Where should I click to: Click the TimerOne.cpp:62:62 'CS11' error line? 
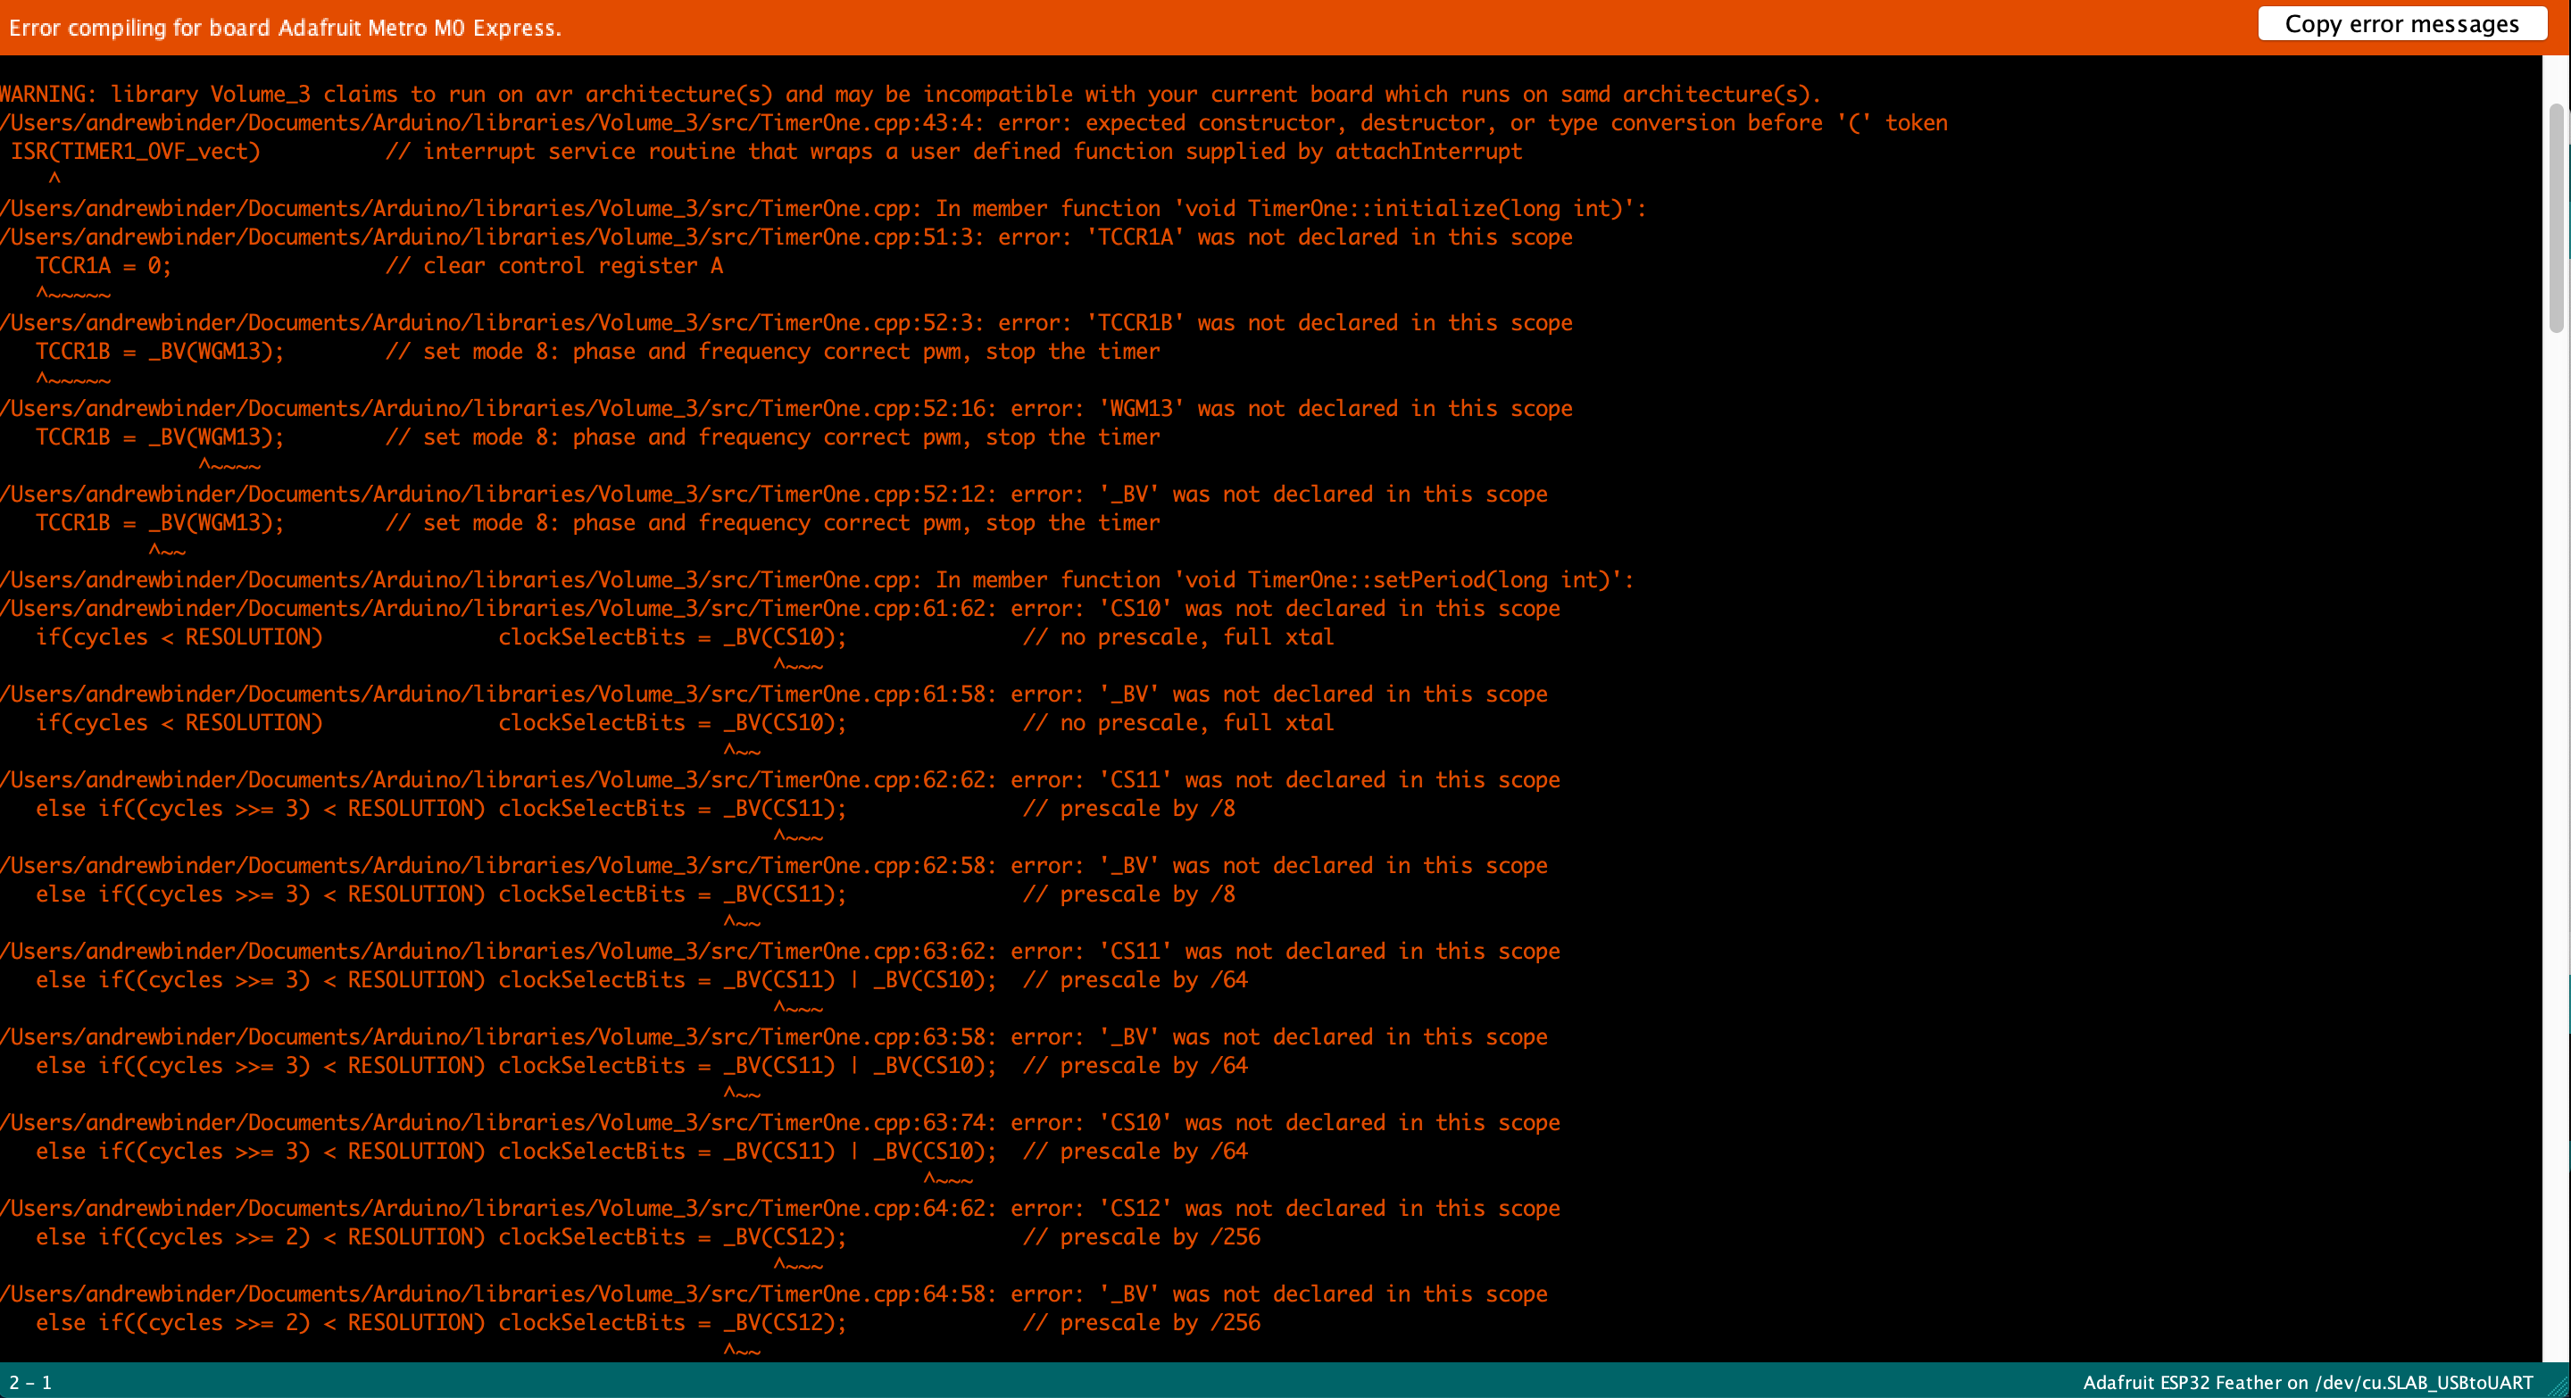coord(780,780)
